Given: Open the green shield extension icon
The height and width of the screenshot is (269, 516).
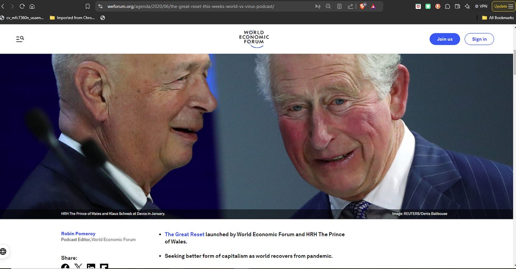Looking at the screenshot, I should click(x=428, y=6).
